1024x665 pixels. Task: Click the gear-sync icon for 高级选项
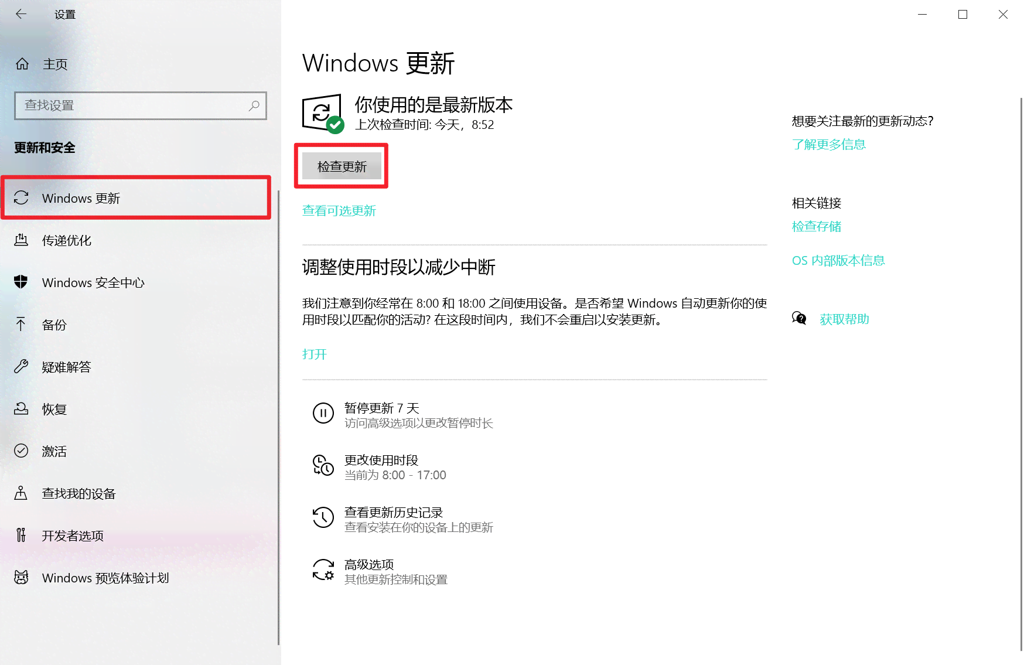click(x=323, y=570)
